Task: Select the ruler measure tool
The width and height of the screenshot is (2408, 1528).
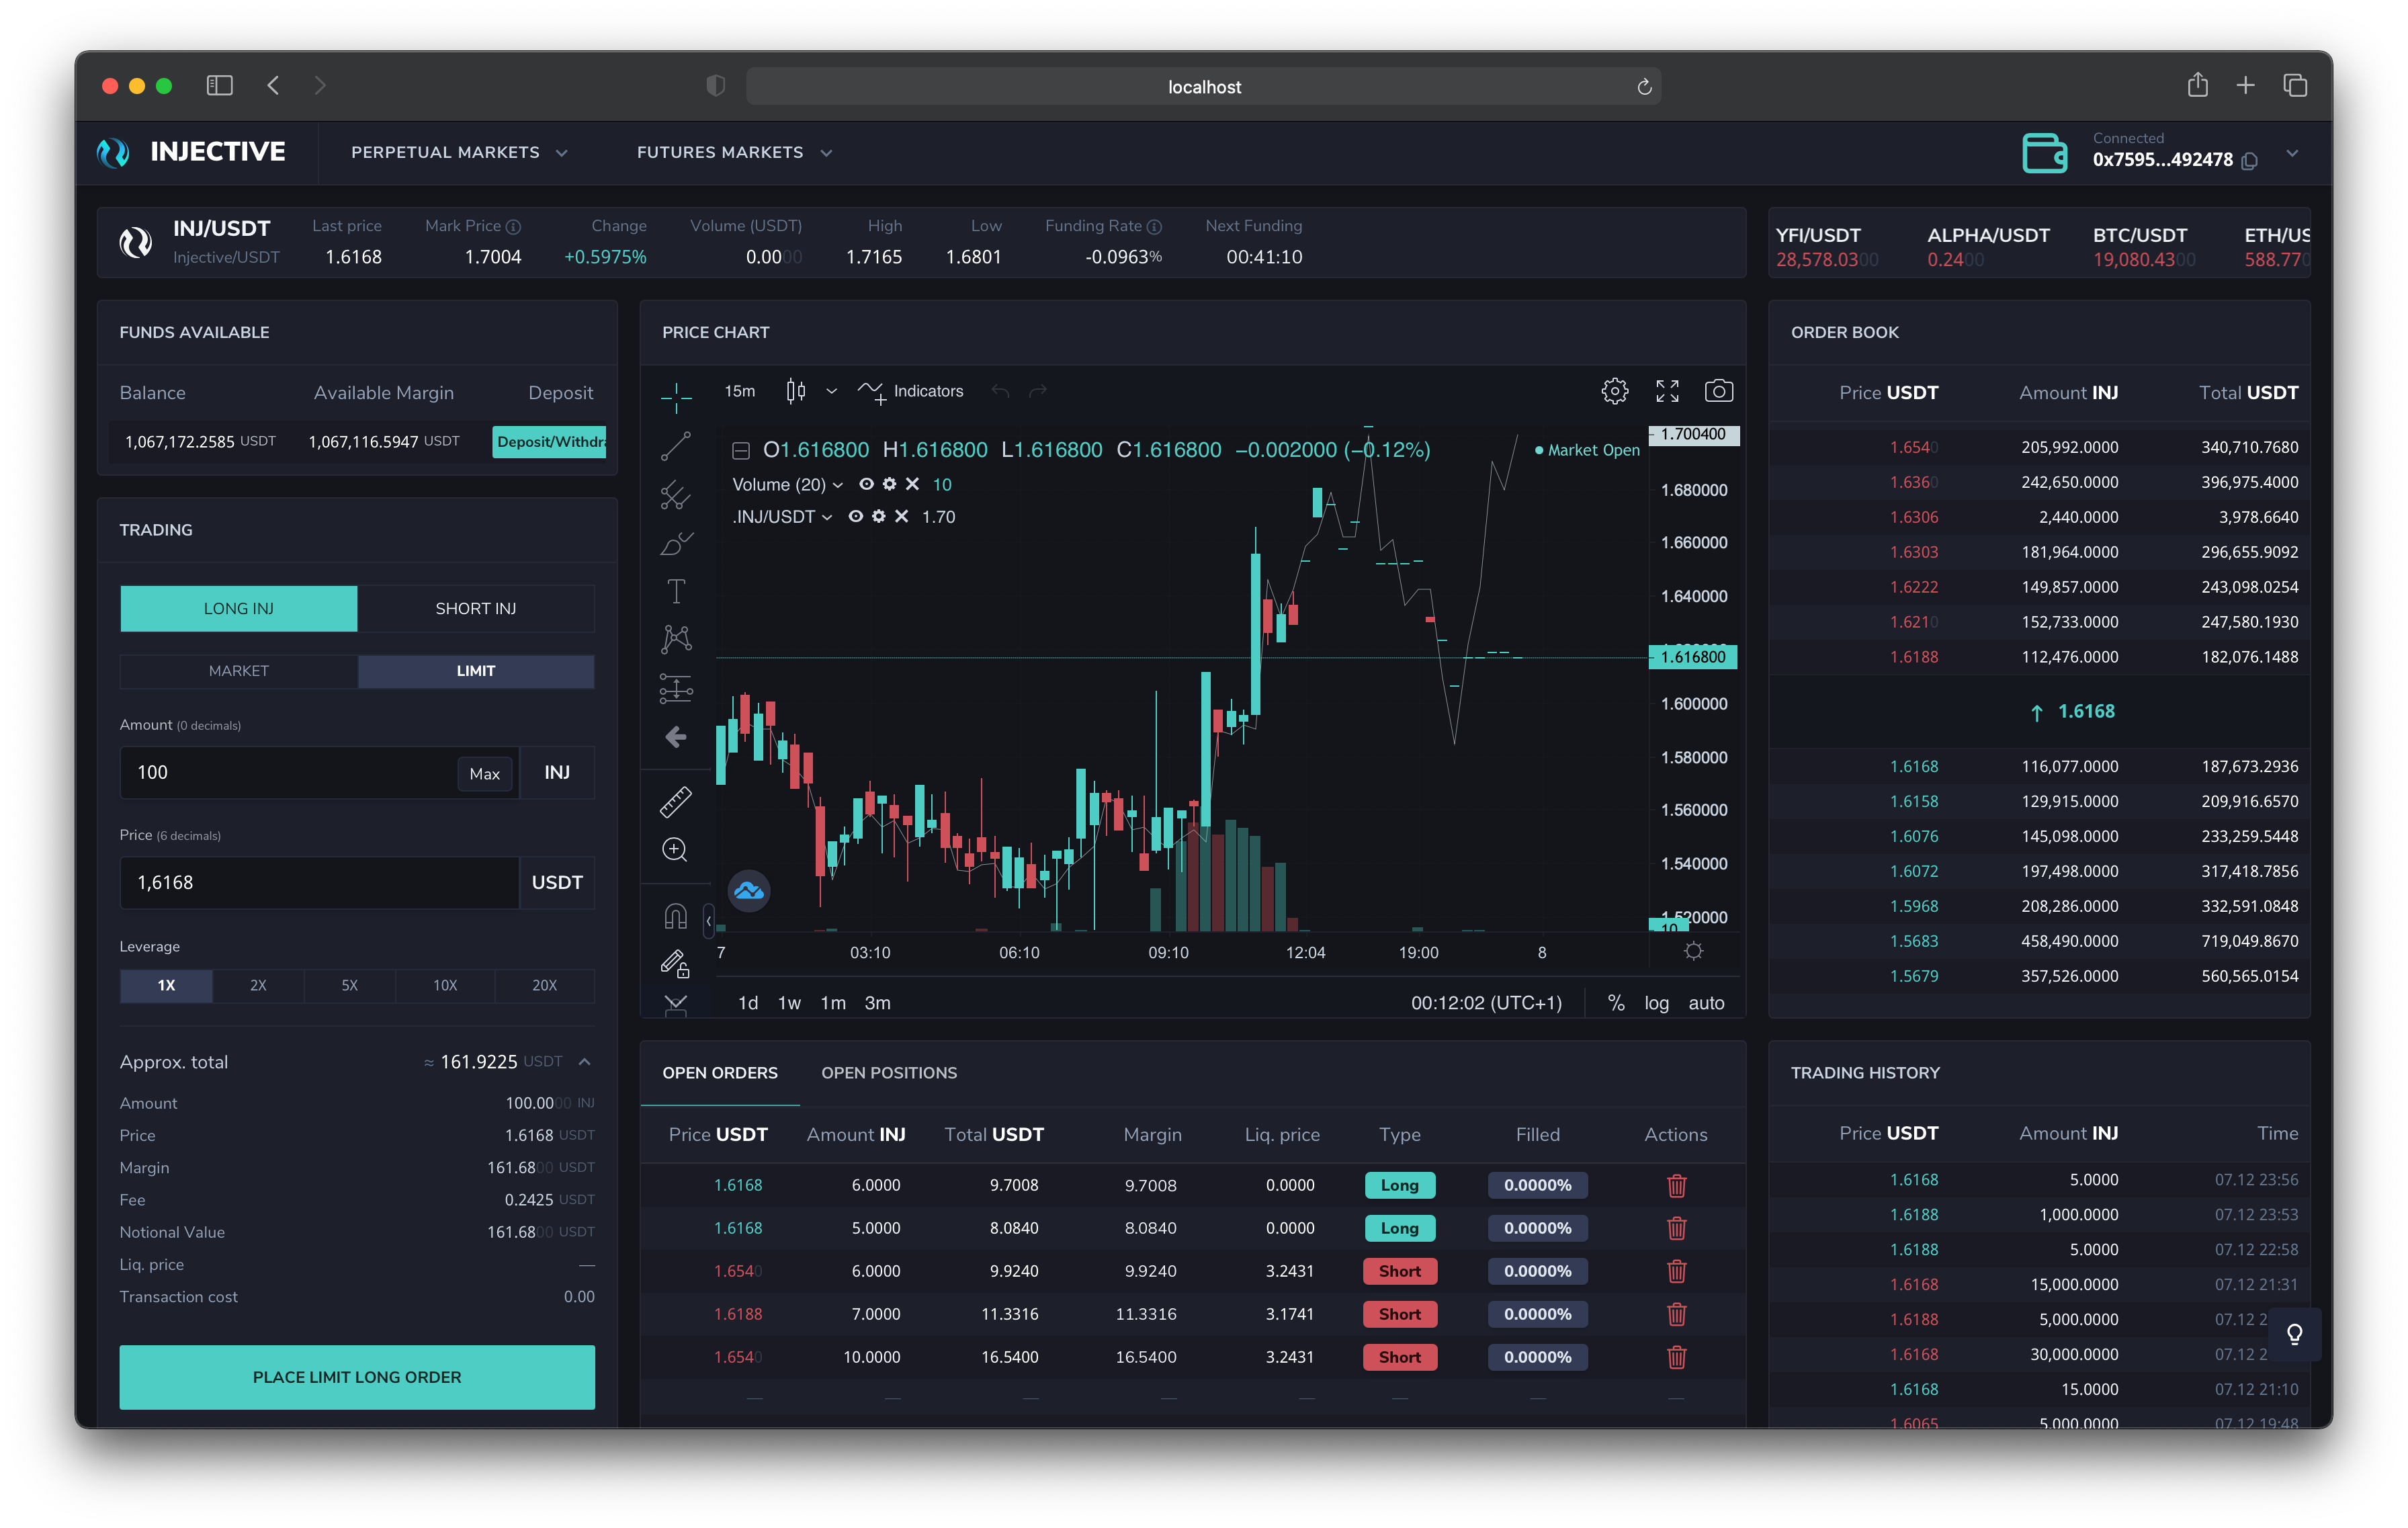Action: [676, 801]
